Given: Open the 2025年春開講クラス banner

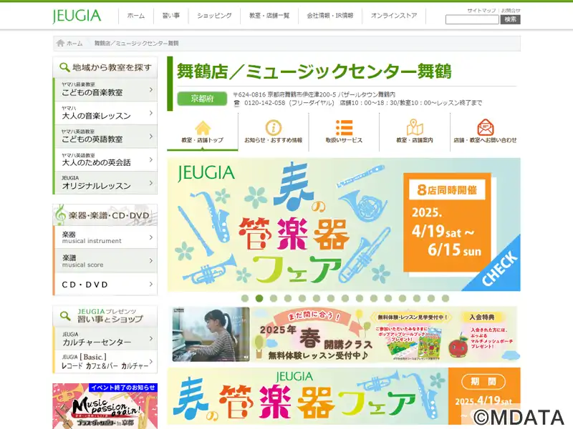Looking at the screenshot, I should (x=344, y=335).
